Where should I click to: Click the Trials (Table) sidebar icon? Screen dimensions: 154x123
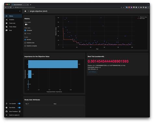pos(6,27)
